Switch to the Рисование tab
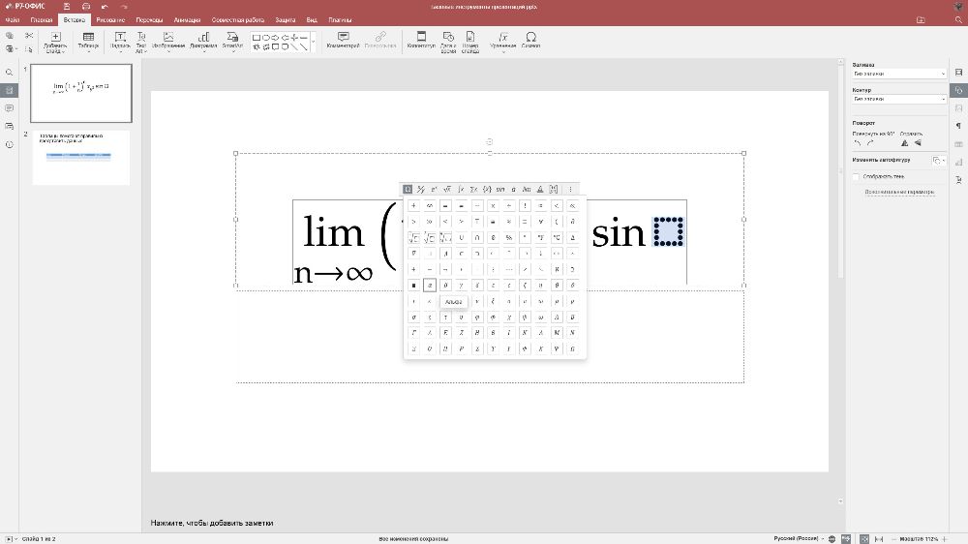This screenshot has width=968, height=544. [110, 19]
